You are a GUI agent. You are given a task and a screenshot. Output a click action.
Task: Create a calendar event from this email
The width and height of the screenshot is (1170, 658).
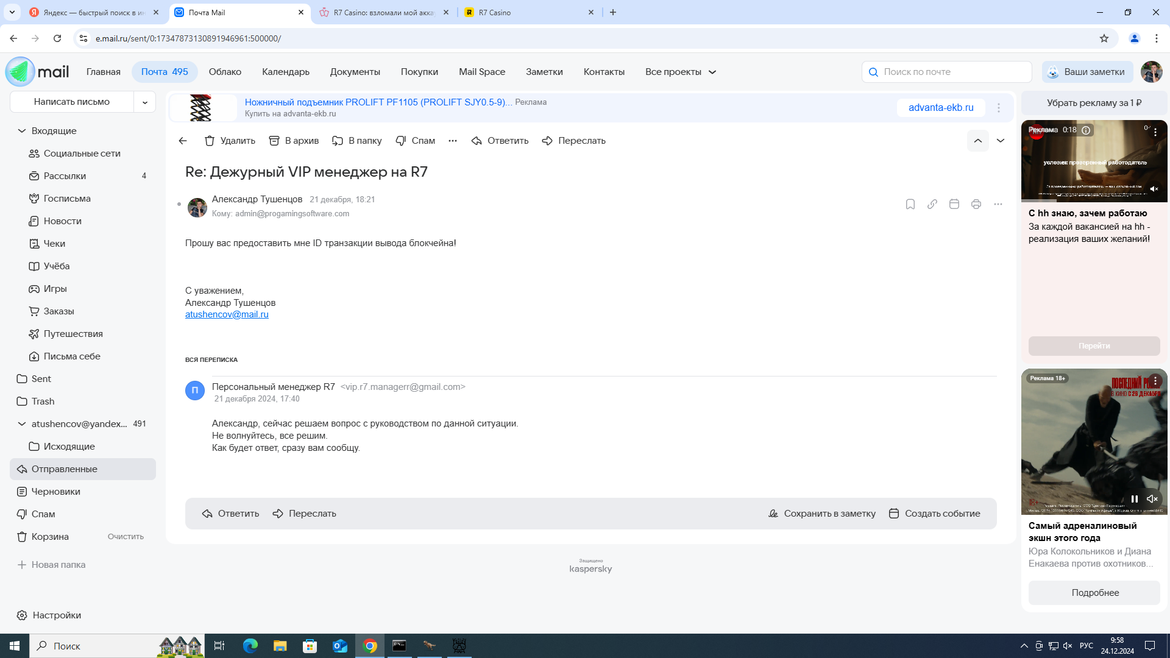click(934, 514)
